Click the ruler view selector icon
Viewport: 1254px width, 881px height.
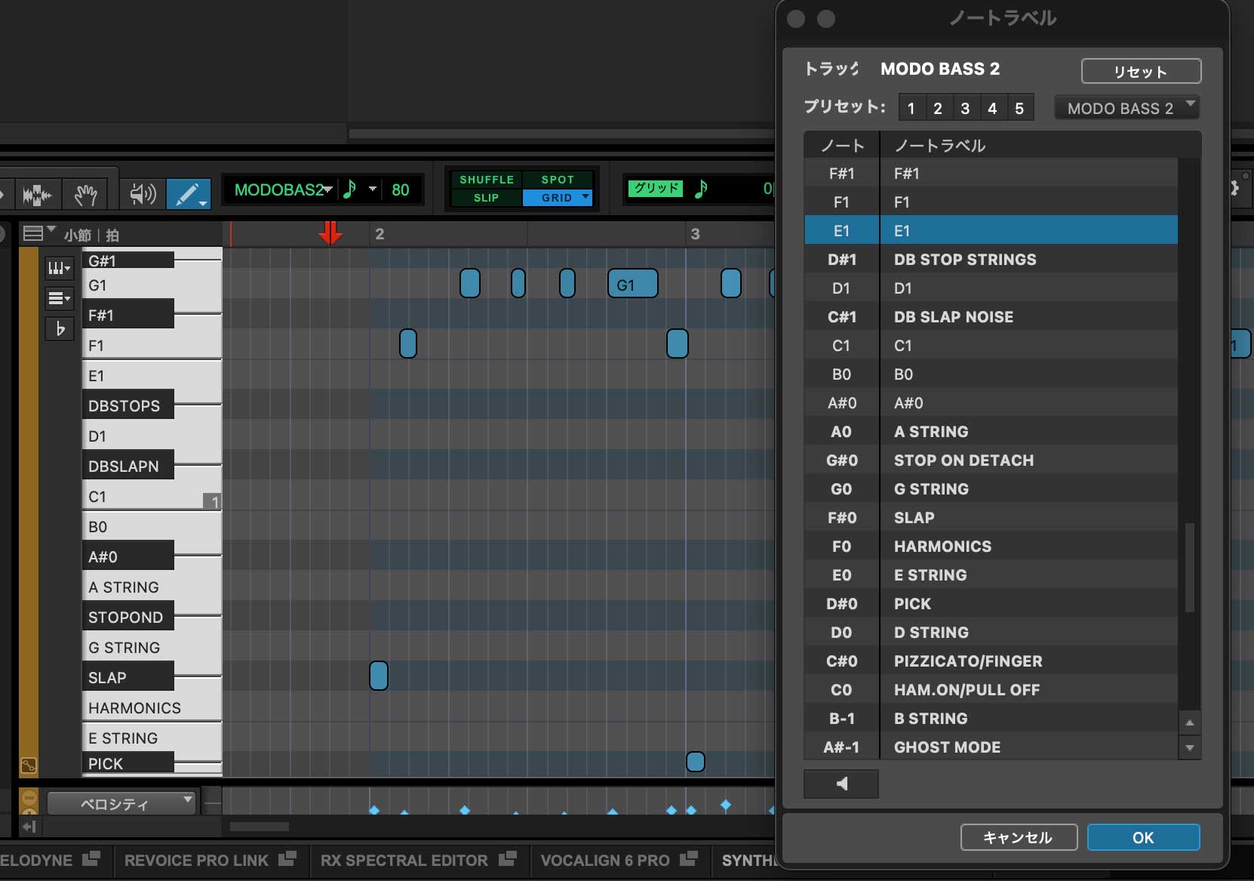tap(34, 233)
